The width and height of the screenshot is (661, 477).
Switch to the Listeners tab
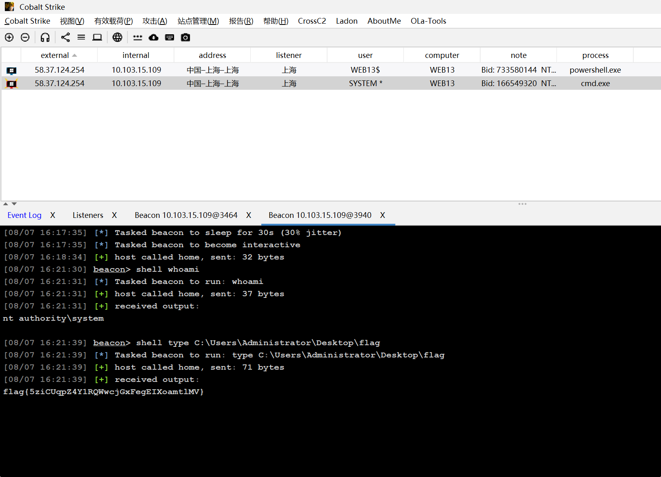tap(88, 215)
